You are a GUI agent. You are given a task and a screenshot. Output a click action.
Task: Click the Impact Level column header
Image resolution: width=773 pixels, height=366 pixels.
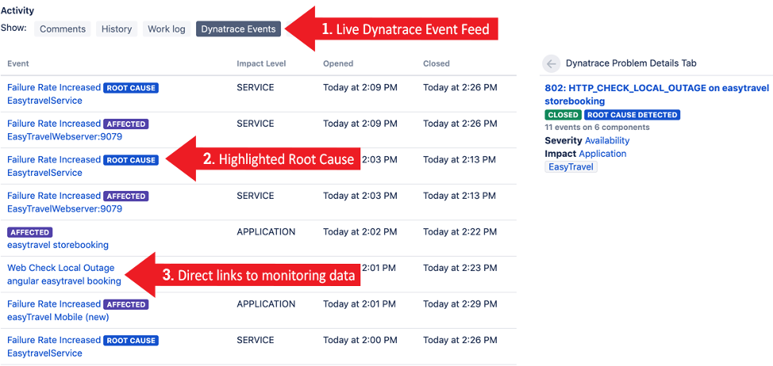coord(261,63)
